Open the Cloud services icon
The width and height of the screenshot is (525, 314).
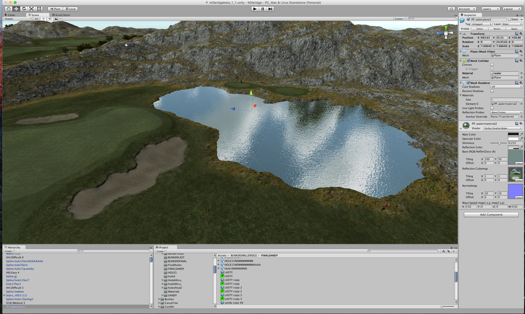pyautogui.click(x=451, y=9)
